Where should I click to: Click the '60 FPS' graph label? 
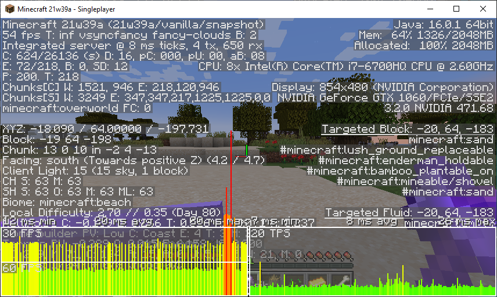click(x=22, y=268)
